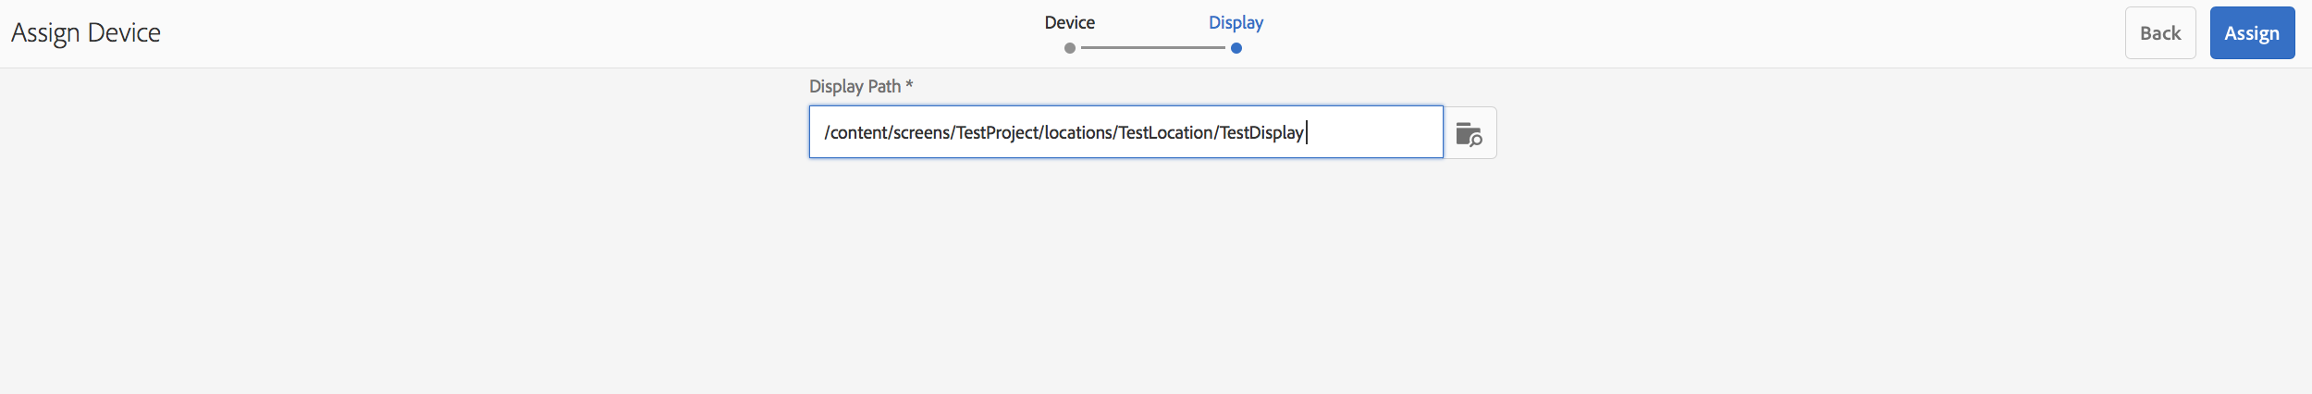Screen dimensions: 2312x394
Task: Click the word screens in the path
Action: (x=921, y=132)
